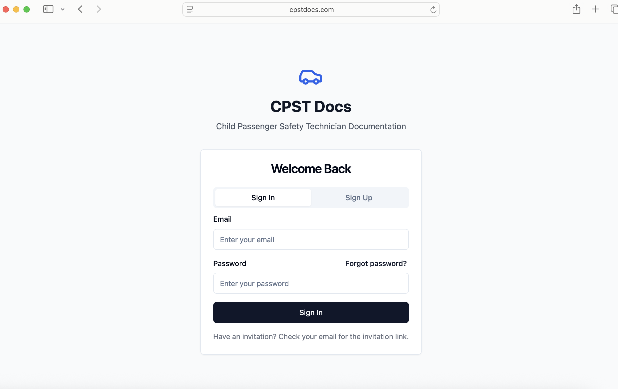Open a new tab with plus icon
Viewport: 618px width, 389px height.
595,9
